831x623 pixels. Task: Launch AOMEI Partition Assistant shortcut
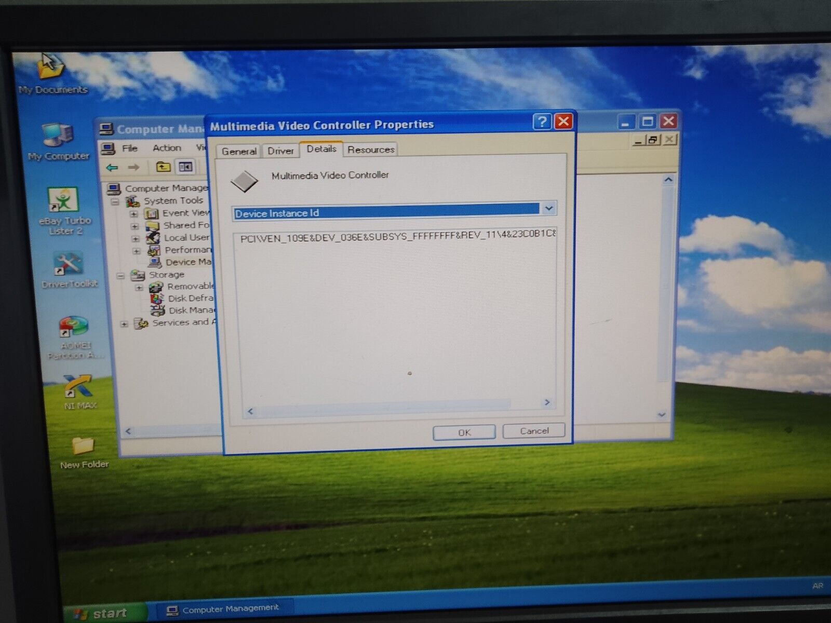tap(75, 337)
